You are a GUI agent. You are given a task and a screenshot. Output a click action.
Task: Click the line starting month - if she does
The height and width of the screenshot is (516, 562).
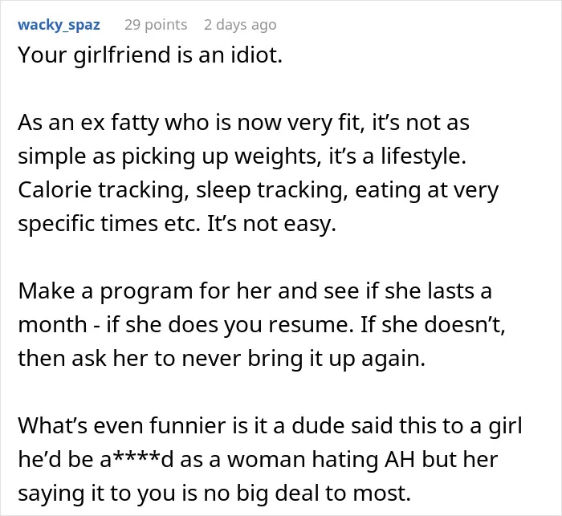point(262,325)
